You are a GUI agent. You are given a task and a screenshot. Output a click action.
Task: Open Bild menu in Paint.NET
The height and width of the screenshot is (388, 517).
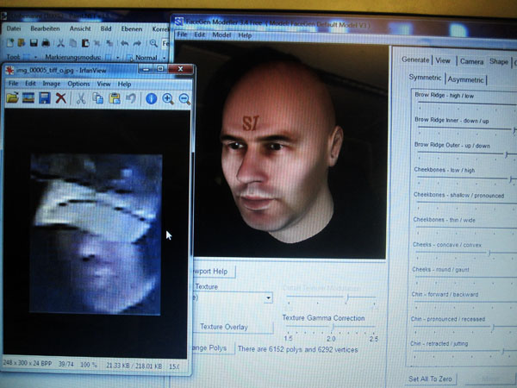(106, 28)
